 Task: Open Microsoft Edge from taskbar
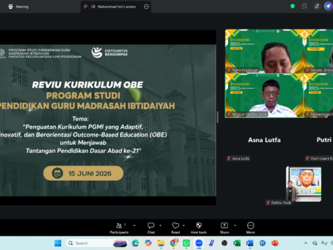point(135,243)
